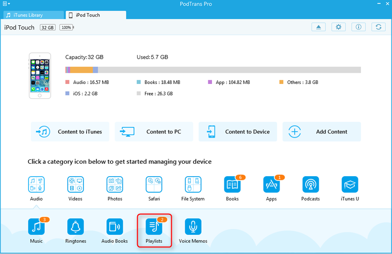Open Safari category icon
This screenshot has width=392, height=254.
coord(154,184)
